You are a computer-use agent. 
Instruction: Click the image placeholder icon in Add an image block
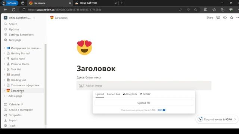click(x=81, y=86)
